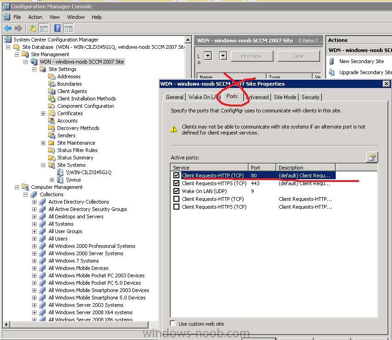
Task: Click the All Users collection icon
Action: [x=42, y=239]
